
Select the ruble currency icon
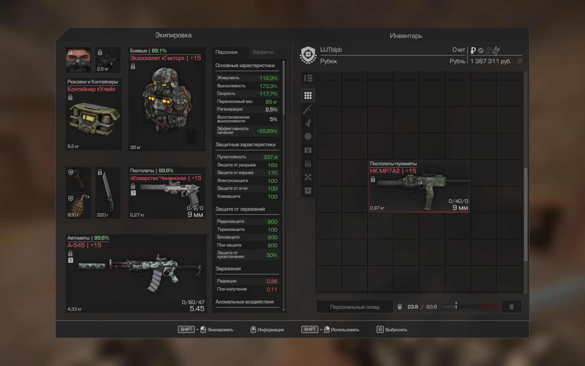point(473,51)
